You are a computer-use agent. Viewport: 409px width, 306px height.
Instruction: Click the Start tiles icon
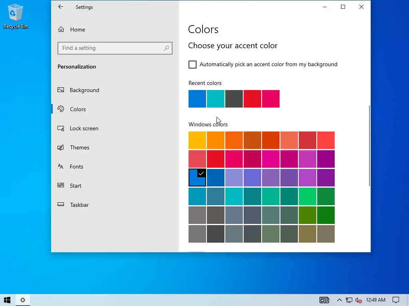[x=61, y=186]
